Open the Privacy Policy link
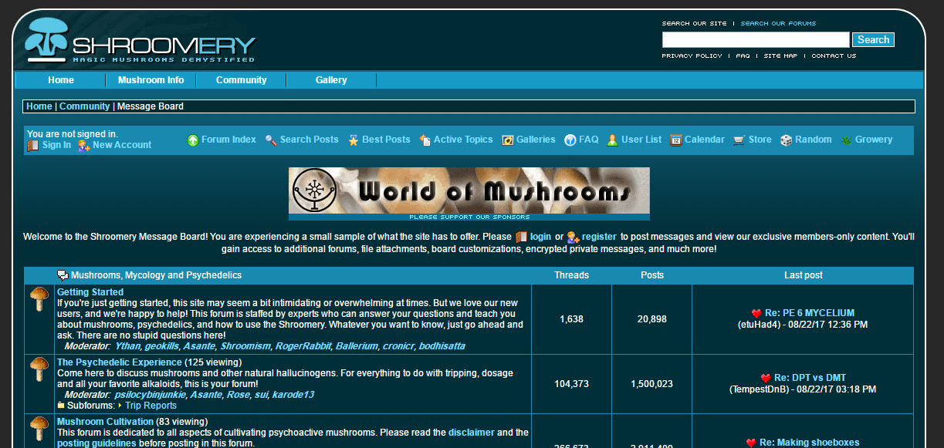This screenshot has height=448, width=944. [692, 56]
